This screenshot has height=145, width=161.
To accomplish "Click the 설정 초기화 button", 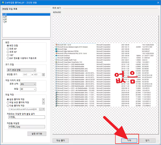I will (x=37, y=134).
